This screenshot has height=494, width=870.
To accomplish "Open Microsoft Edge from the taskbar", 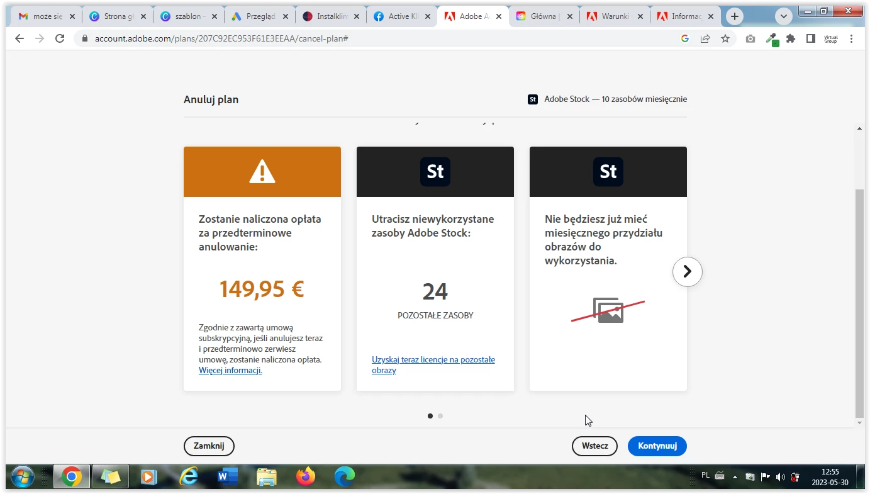I will (345, 477).
